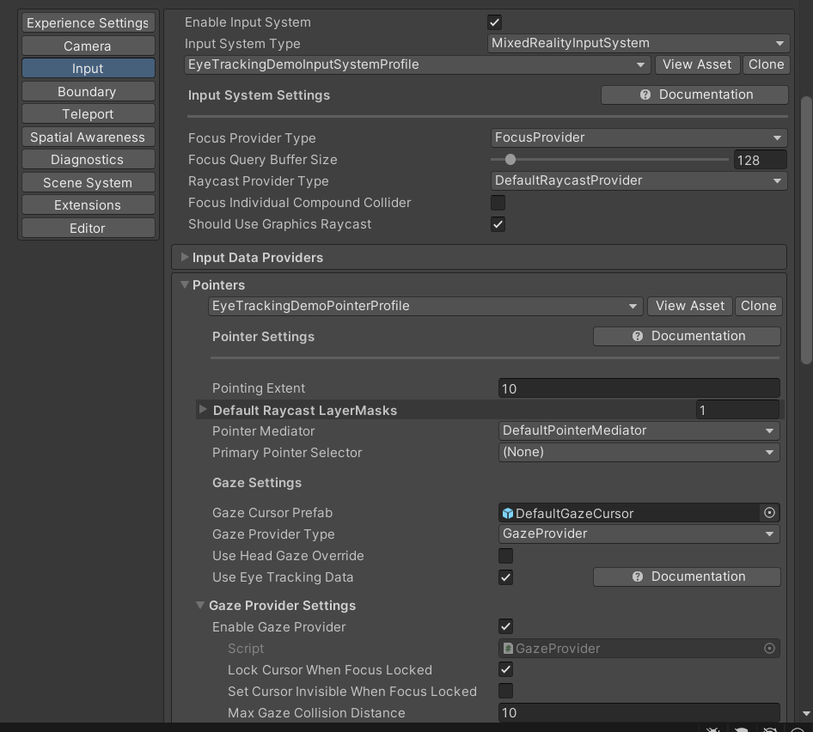Uncheck Use Eye Tracking Data
This screenshot has width=813, height=732.
505,576
